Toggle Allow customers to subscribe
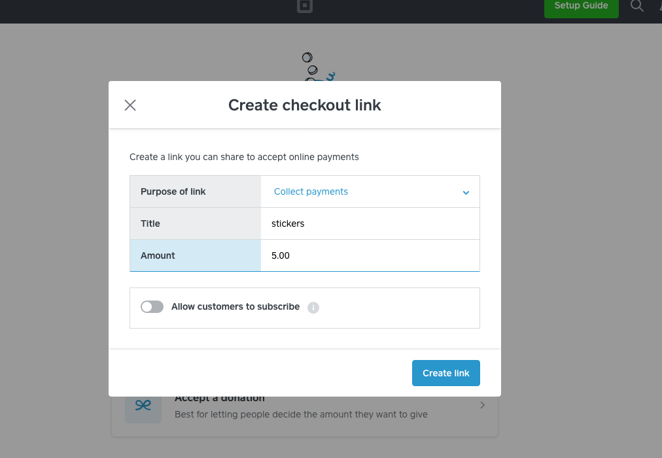 152,306
